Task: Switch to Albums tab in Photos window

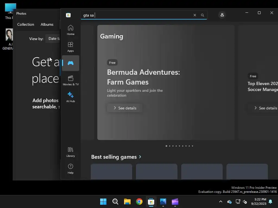Action: click(x=47, y=24)
